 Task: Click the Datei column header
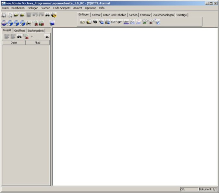(14, 43)
